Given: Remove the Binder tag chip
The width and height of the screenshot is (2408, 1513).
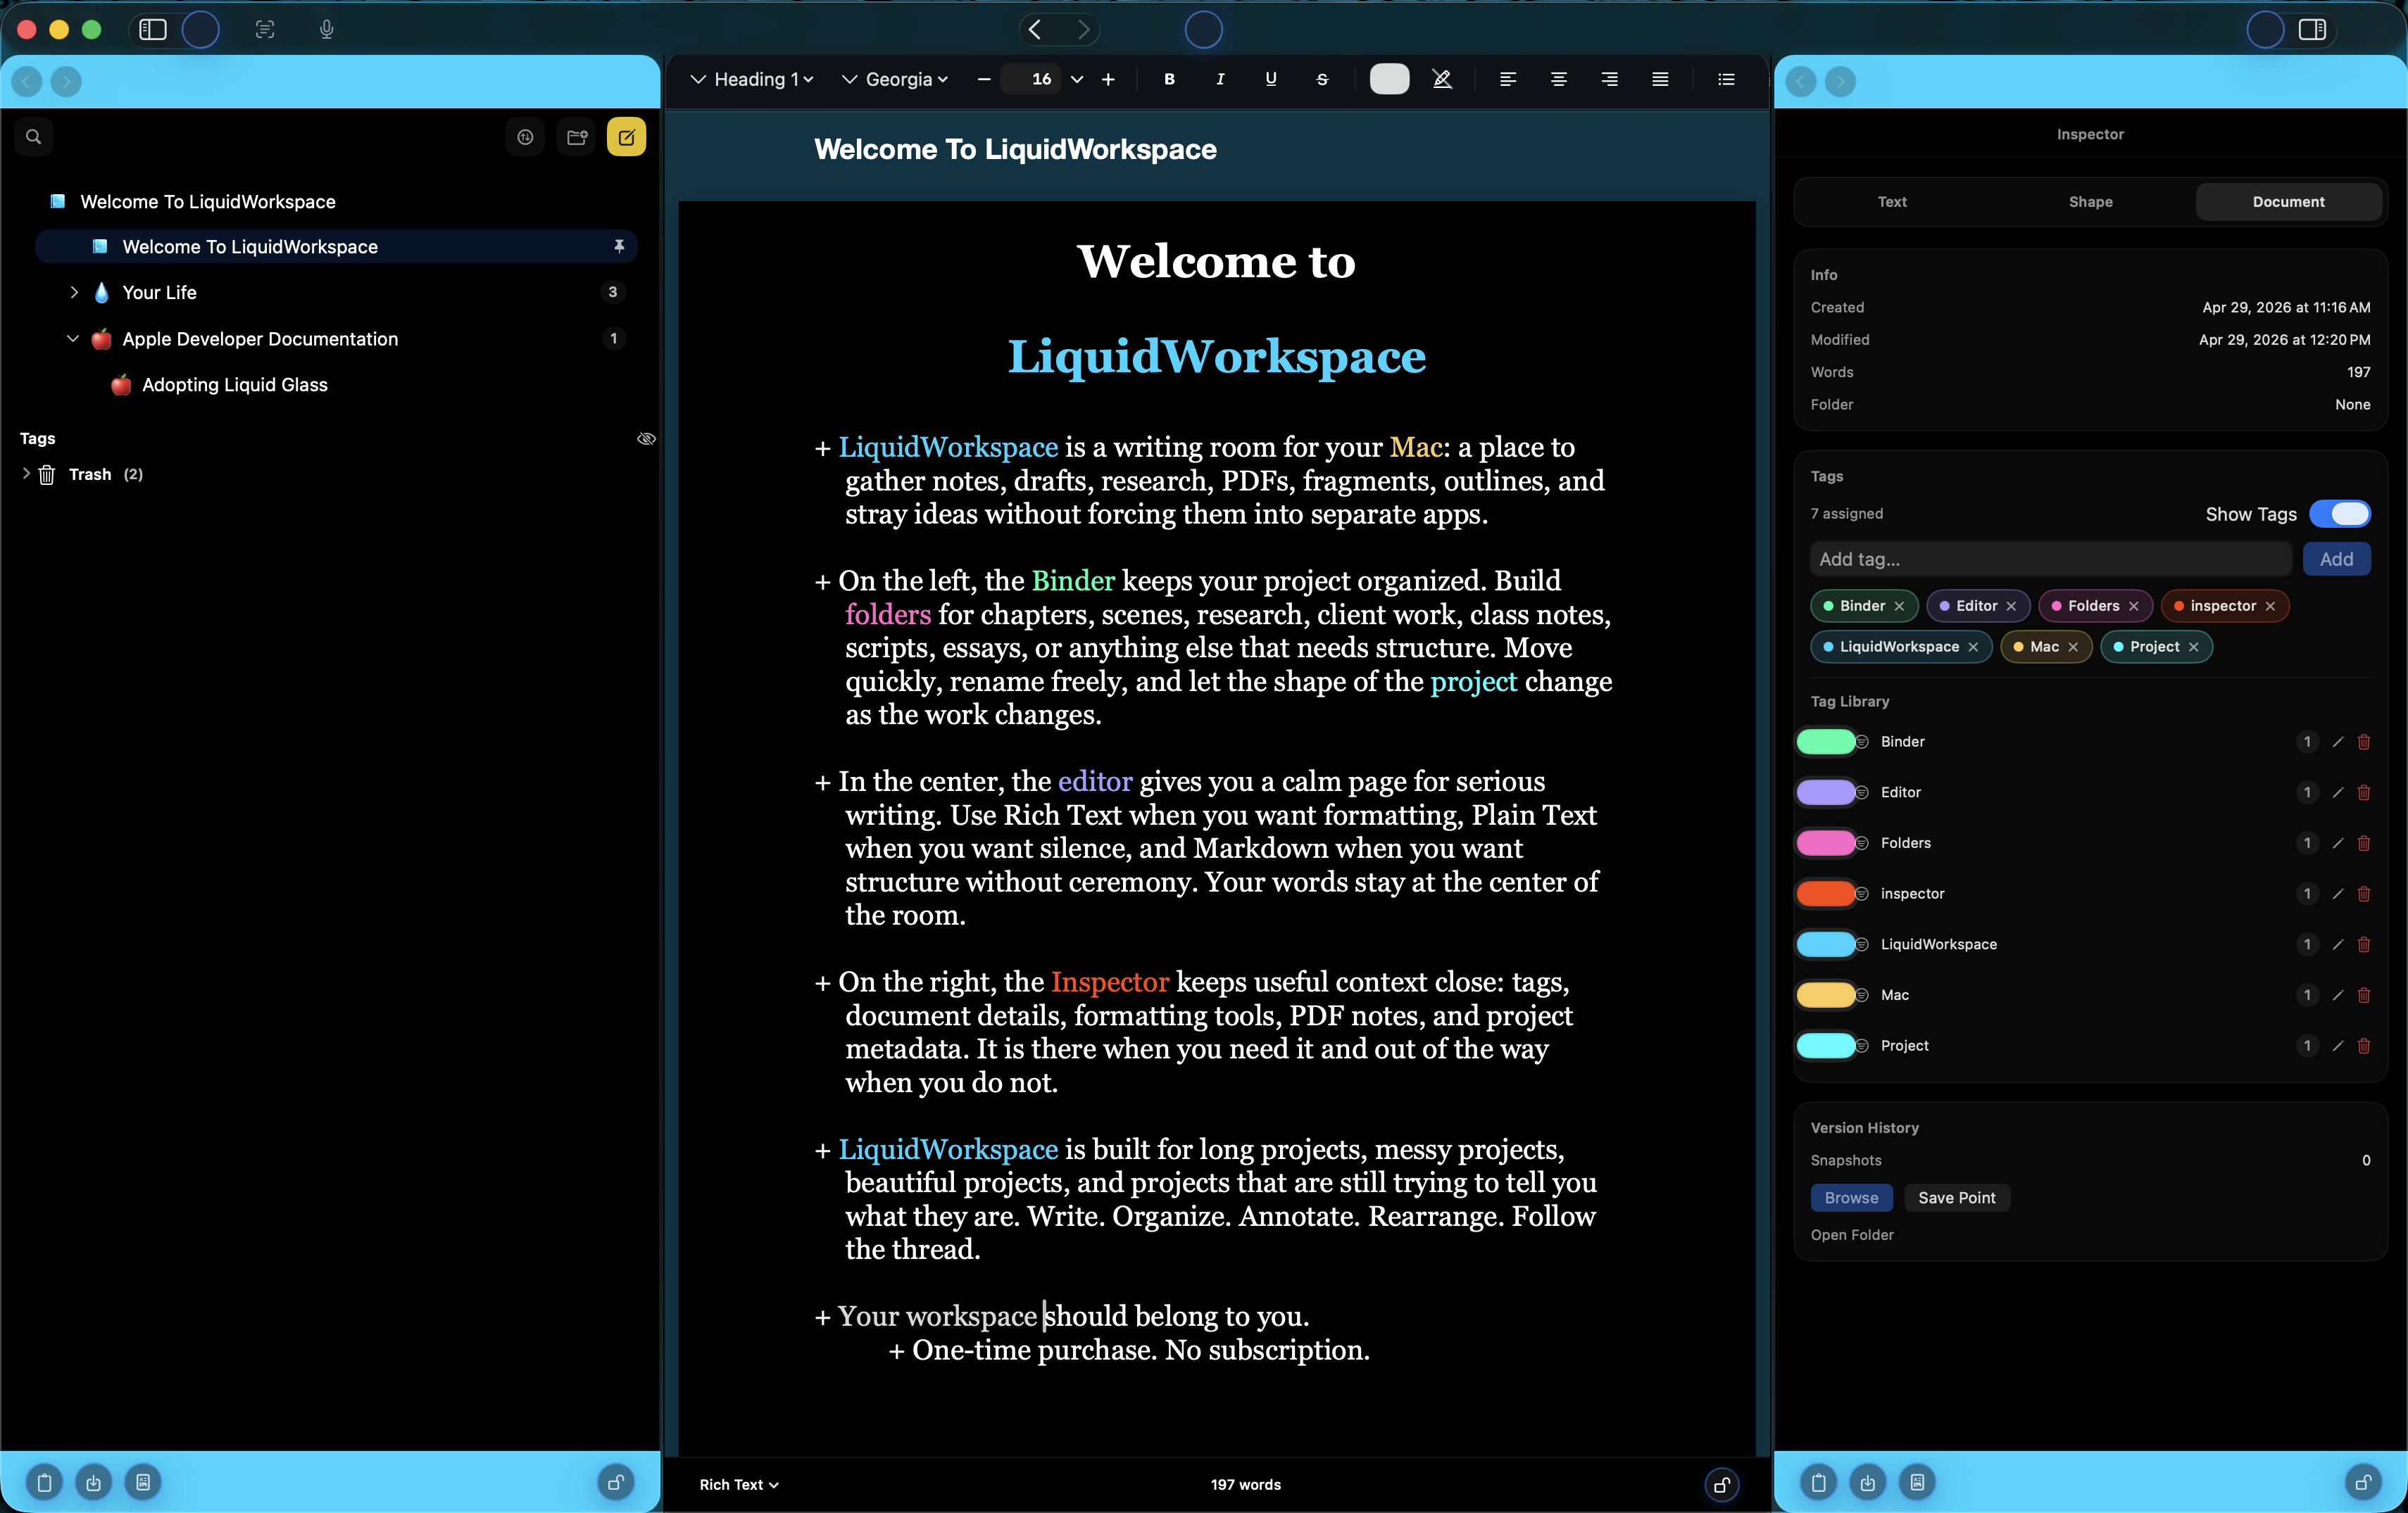Looking at the screenshot, I should (x=1899, y=606).
